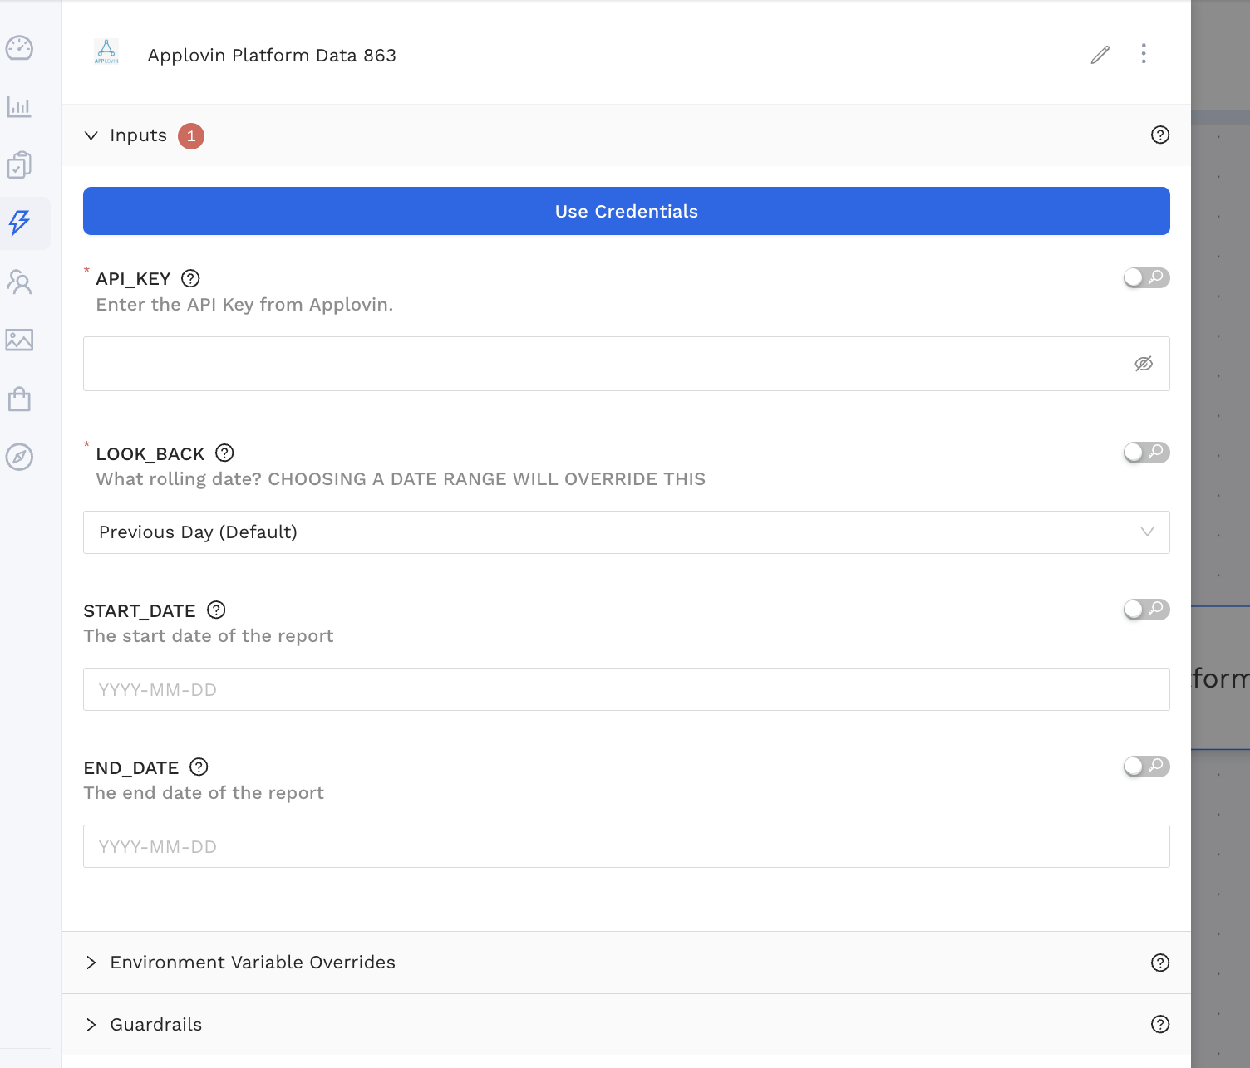
Task: Click the pencil edit name icon
Action: point(1100,55)
